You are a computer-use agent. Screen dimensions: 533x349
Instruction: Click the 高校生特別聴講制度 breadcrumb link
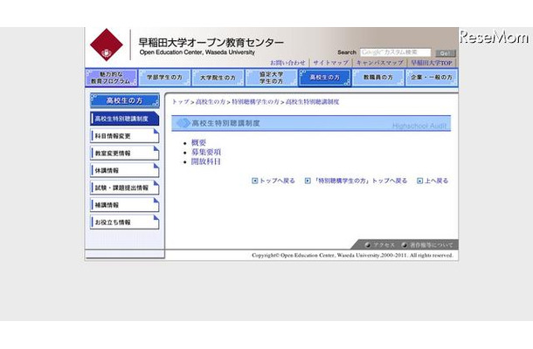click(313, 102)
